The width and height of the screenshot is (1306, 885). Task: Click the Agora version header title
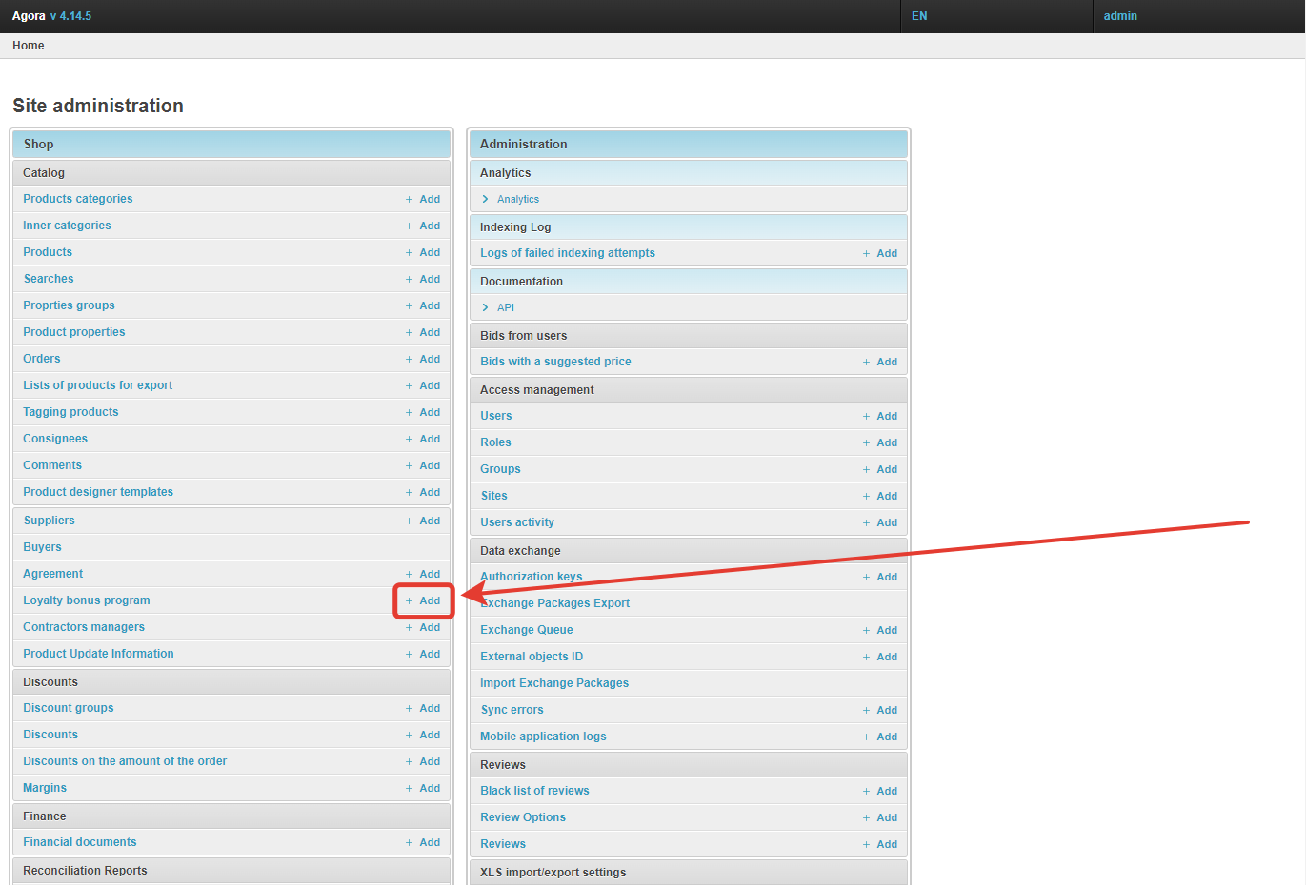pos(51,16)
